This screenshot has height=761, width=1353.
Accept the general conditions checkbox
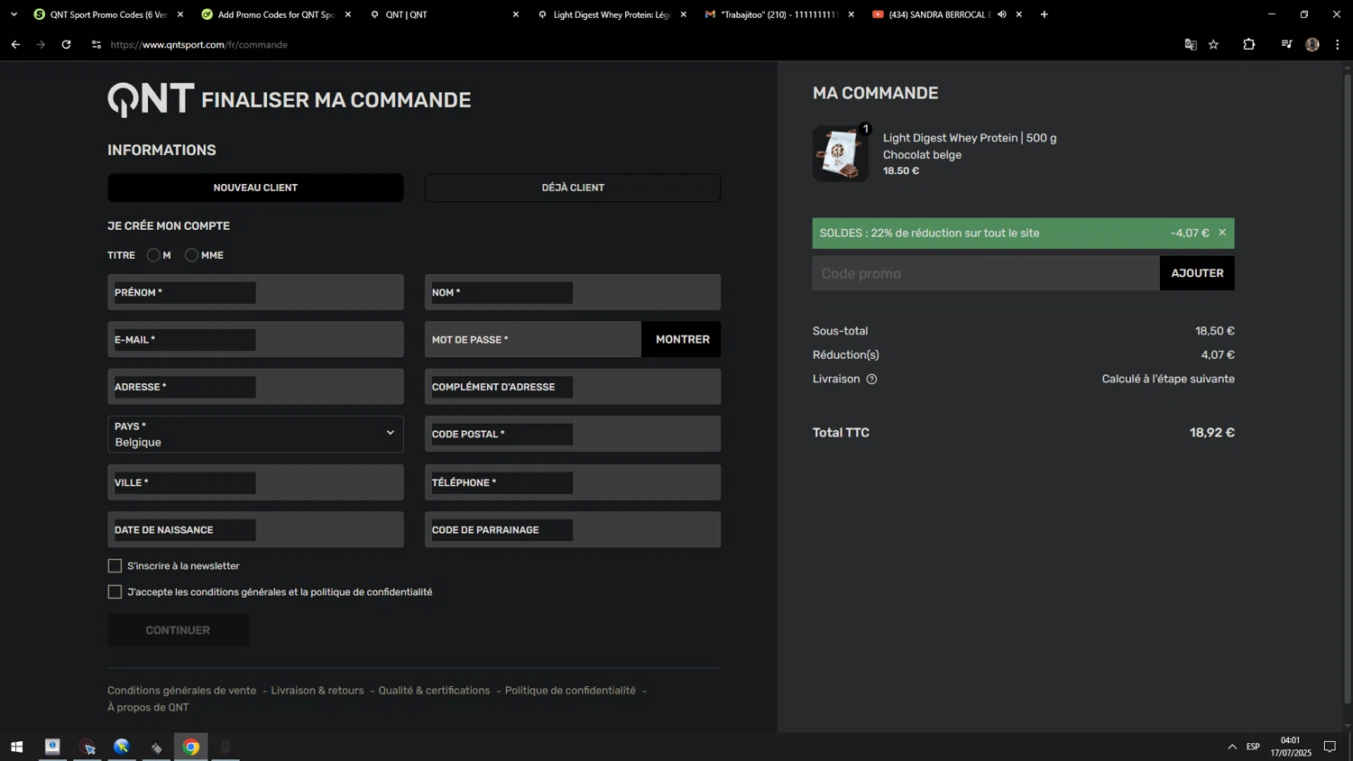coord(115,592)
